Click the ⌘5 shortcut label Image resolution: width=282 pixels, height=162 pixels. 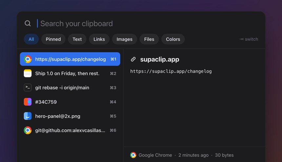click(113, 116)
